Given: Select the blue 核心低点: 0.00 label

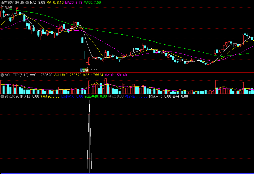Looking at the screenshot, I should pyautogui.click(x=136, y=96).
